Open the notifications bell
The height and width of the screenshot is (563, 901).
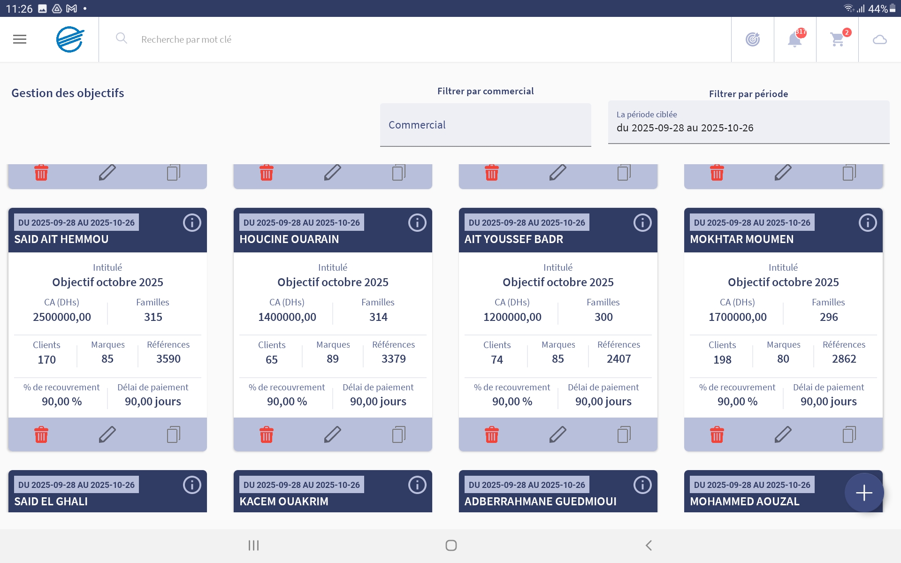pyautogui.click(x=794, y=39)
